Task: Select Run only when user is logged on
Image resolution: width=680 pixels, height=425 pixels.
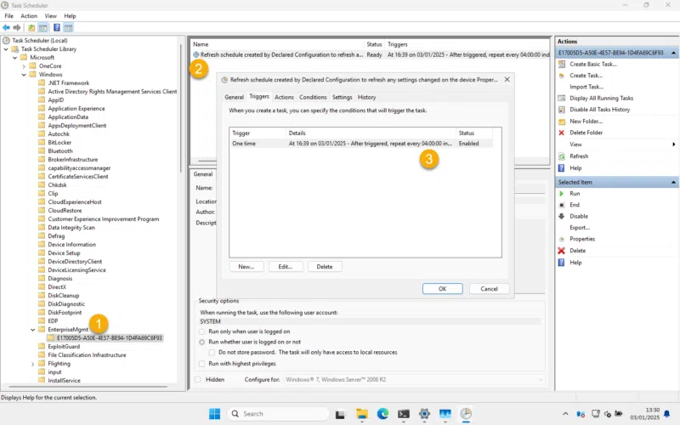Action: pos(202,331)
